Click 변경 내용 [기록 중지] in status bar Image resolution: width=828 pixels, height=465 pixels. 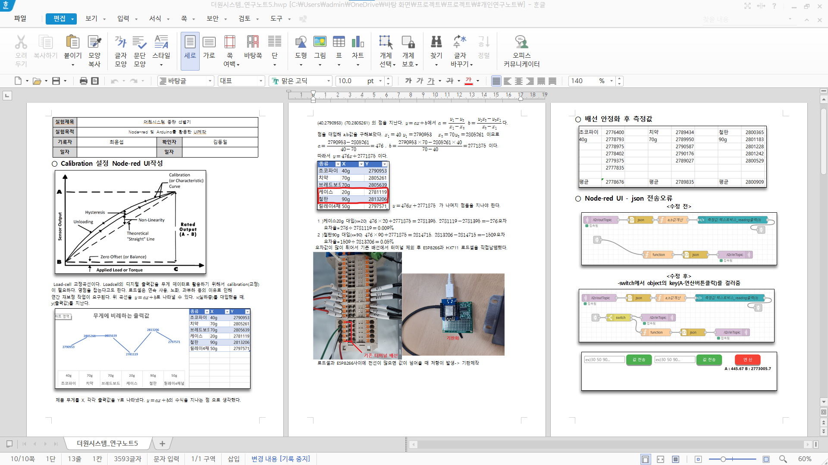coord(280,459)
